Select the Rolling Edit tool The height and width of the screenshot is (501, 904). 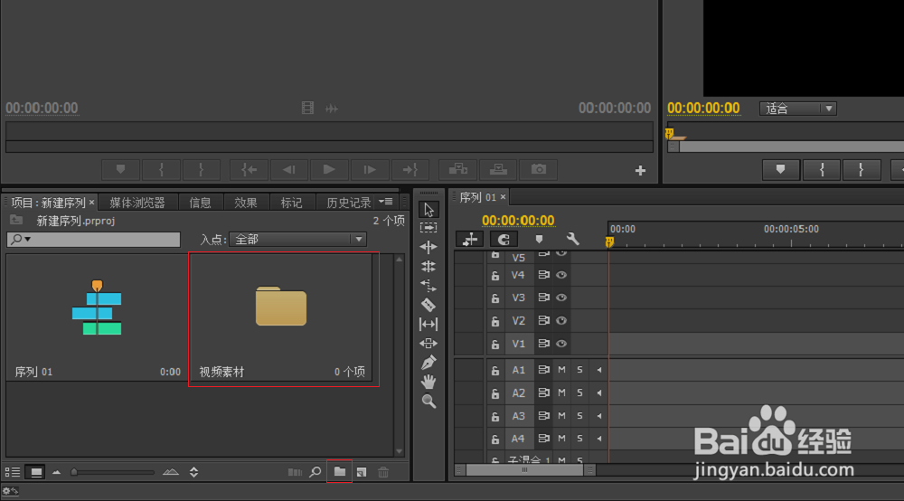428,267
